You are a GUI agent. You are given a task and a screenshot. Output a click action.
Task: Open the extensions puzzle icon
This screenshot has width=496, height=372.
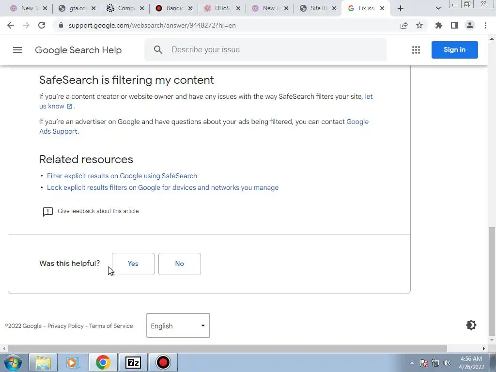pos(439,25)
